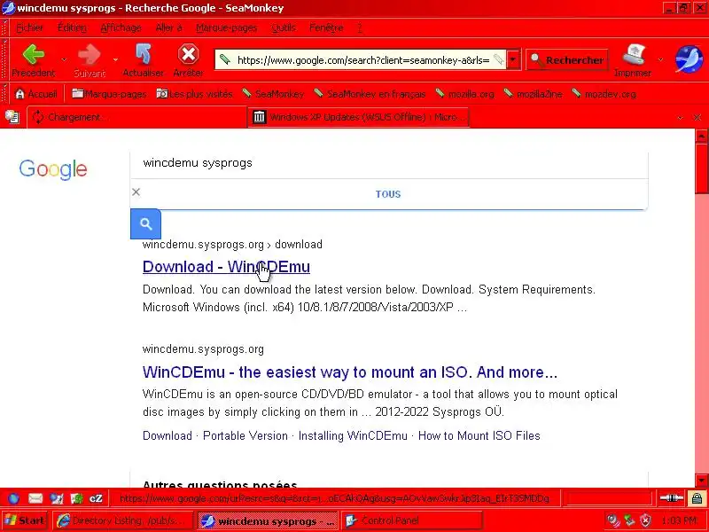
Task: Open the Aller à menu
Action: coord(168,27)
